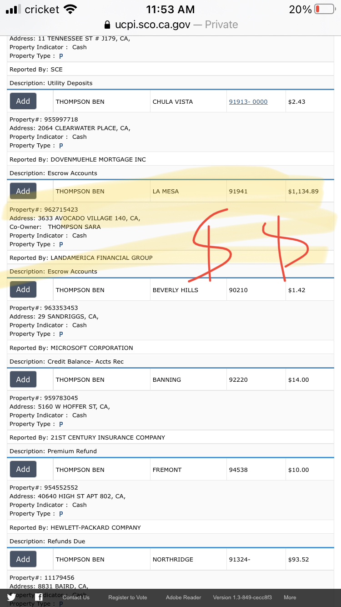Select Property# 962715423
Viewport: 341px width, 607px height.
44,210
